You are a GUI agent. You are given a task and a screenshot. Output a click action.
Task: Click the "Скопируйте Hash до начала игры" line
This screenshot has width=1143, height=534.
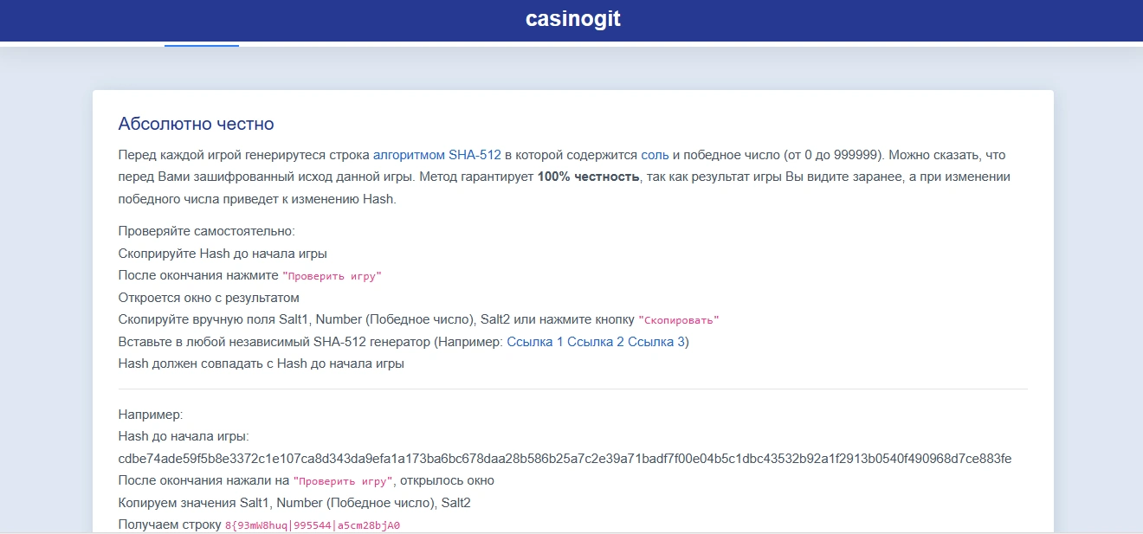(x=223, y=254)
